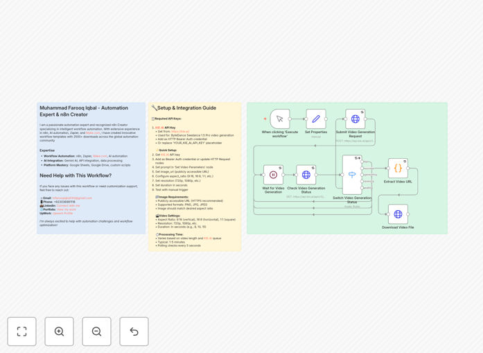Open the LinkedIn 'Connect with me' link
The height and width of the screenshot is (353, 483).
[x=68, y=206]
